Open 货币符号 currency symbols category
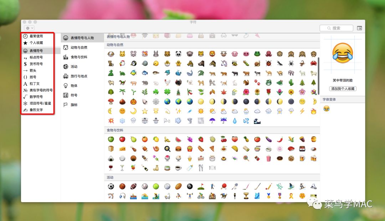 coord(36,64)
